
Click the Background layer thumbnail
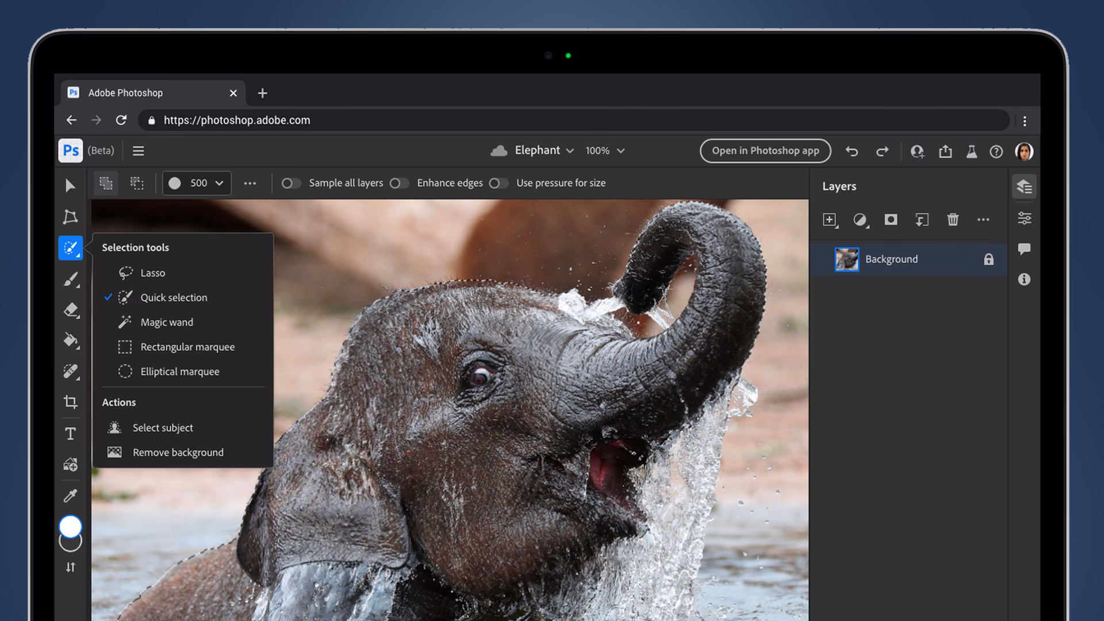[x=847, y=259]
